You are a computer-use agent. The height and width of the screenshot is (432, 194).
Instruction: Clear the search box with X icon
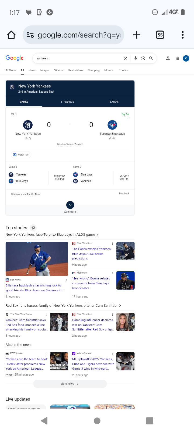pyautogui.click(x=126, y=58)
